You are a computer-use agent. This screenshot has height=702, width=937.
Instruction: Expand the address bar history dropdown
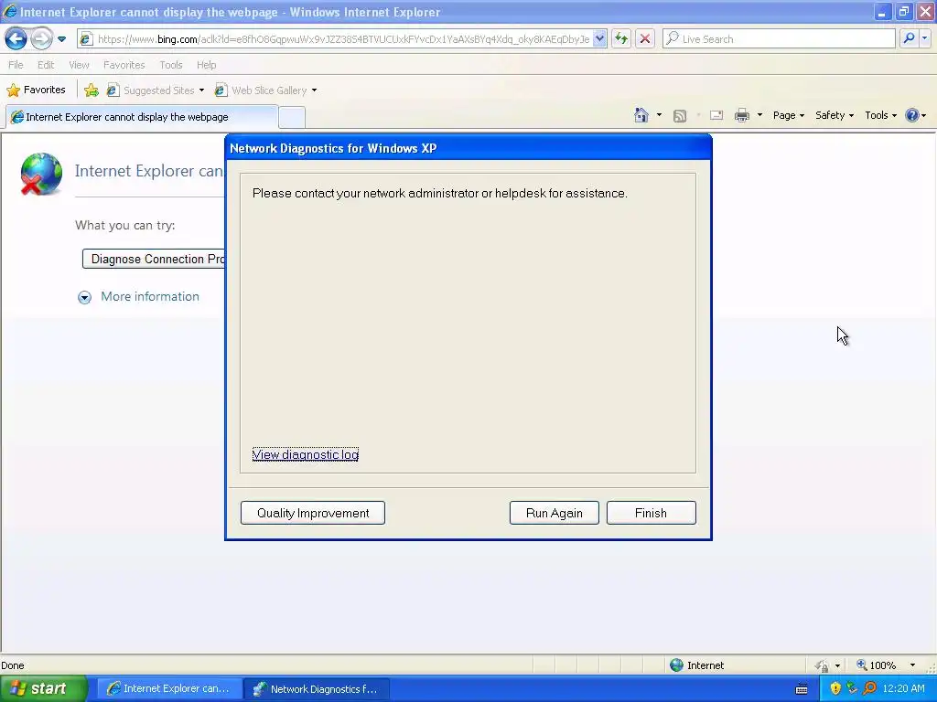point(599,39)
